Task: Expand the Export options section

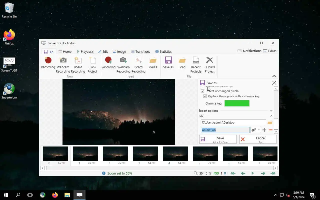Action: point(271,111)
